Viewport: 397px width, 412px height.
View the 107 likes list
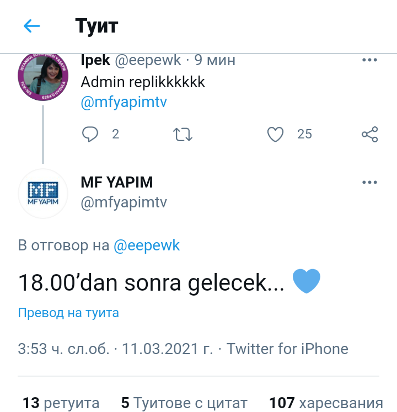pos(325,403)
